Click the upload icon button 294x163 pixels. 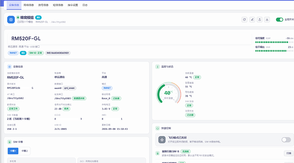click(x=259, y=20)
